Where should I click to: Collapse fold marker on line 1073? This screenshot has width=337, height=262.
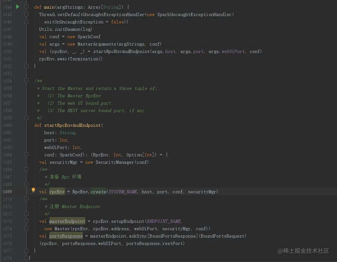pos(26,221)
